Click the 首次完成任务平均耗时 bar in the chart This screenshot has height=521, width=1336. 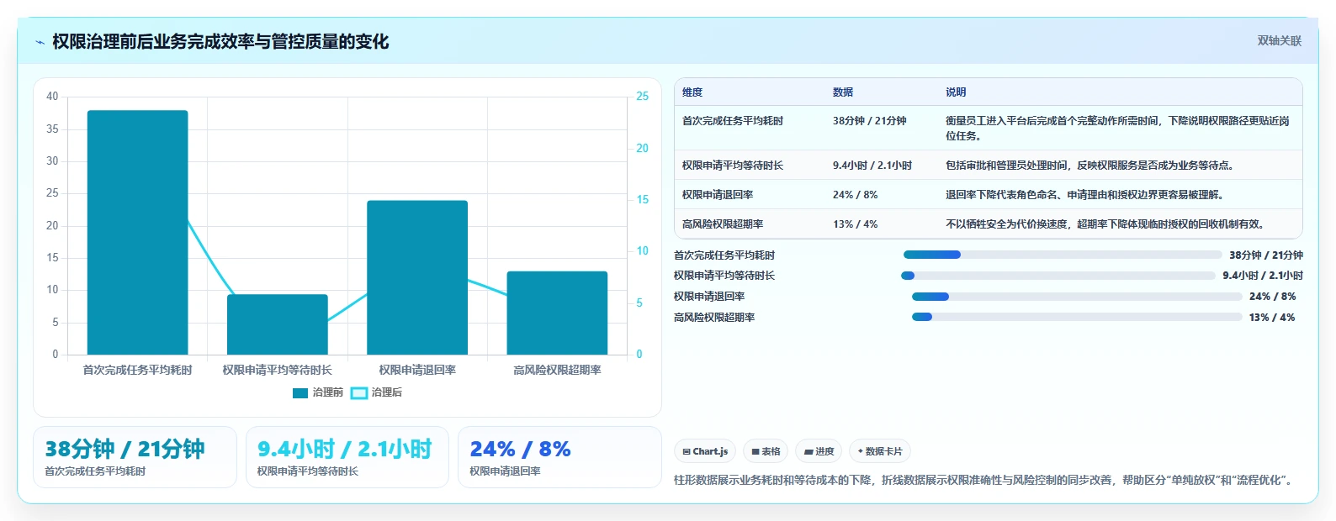[137, 233]
